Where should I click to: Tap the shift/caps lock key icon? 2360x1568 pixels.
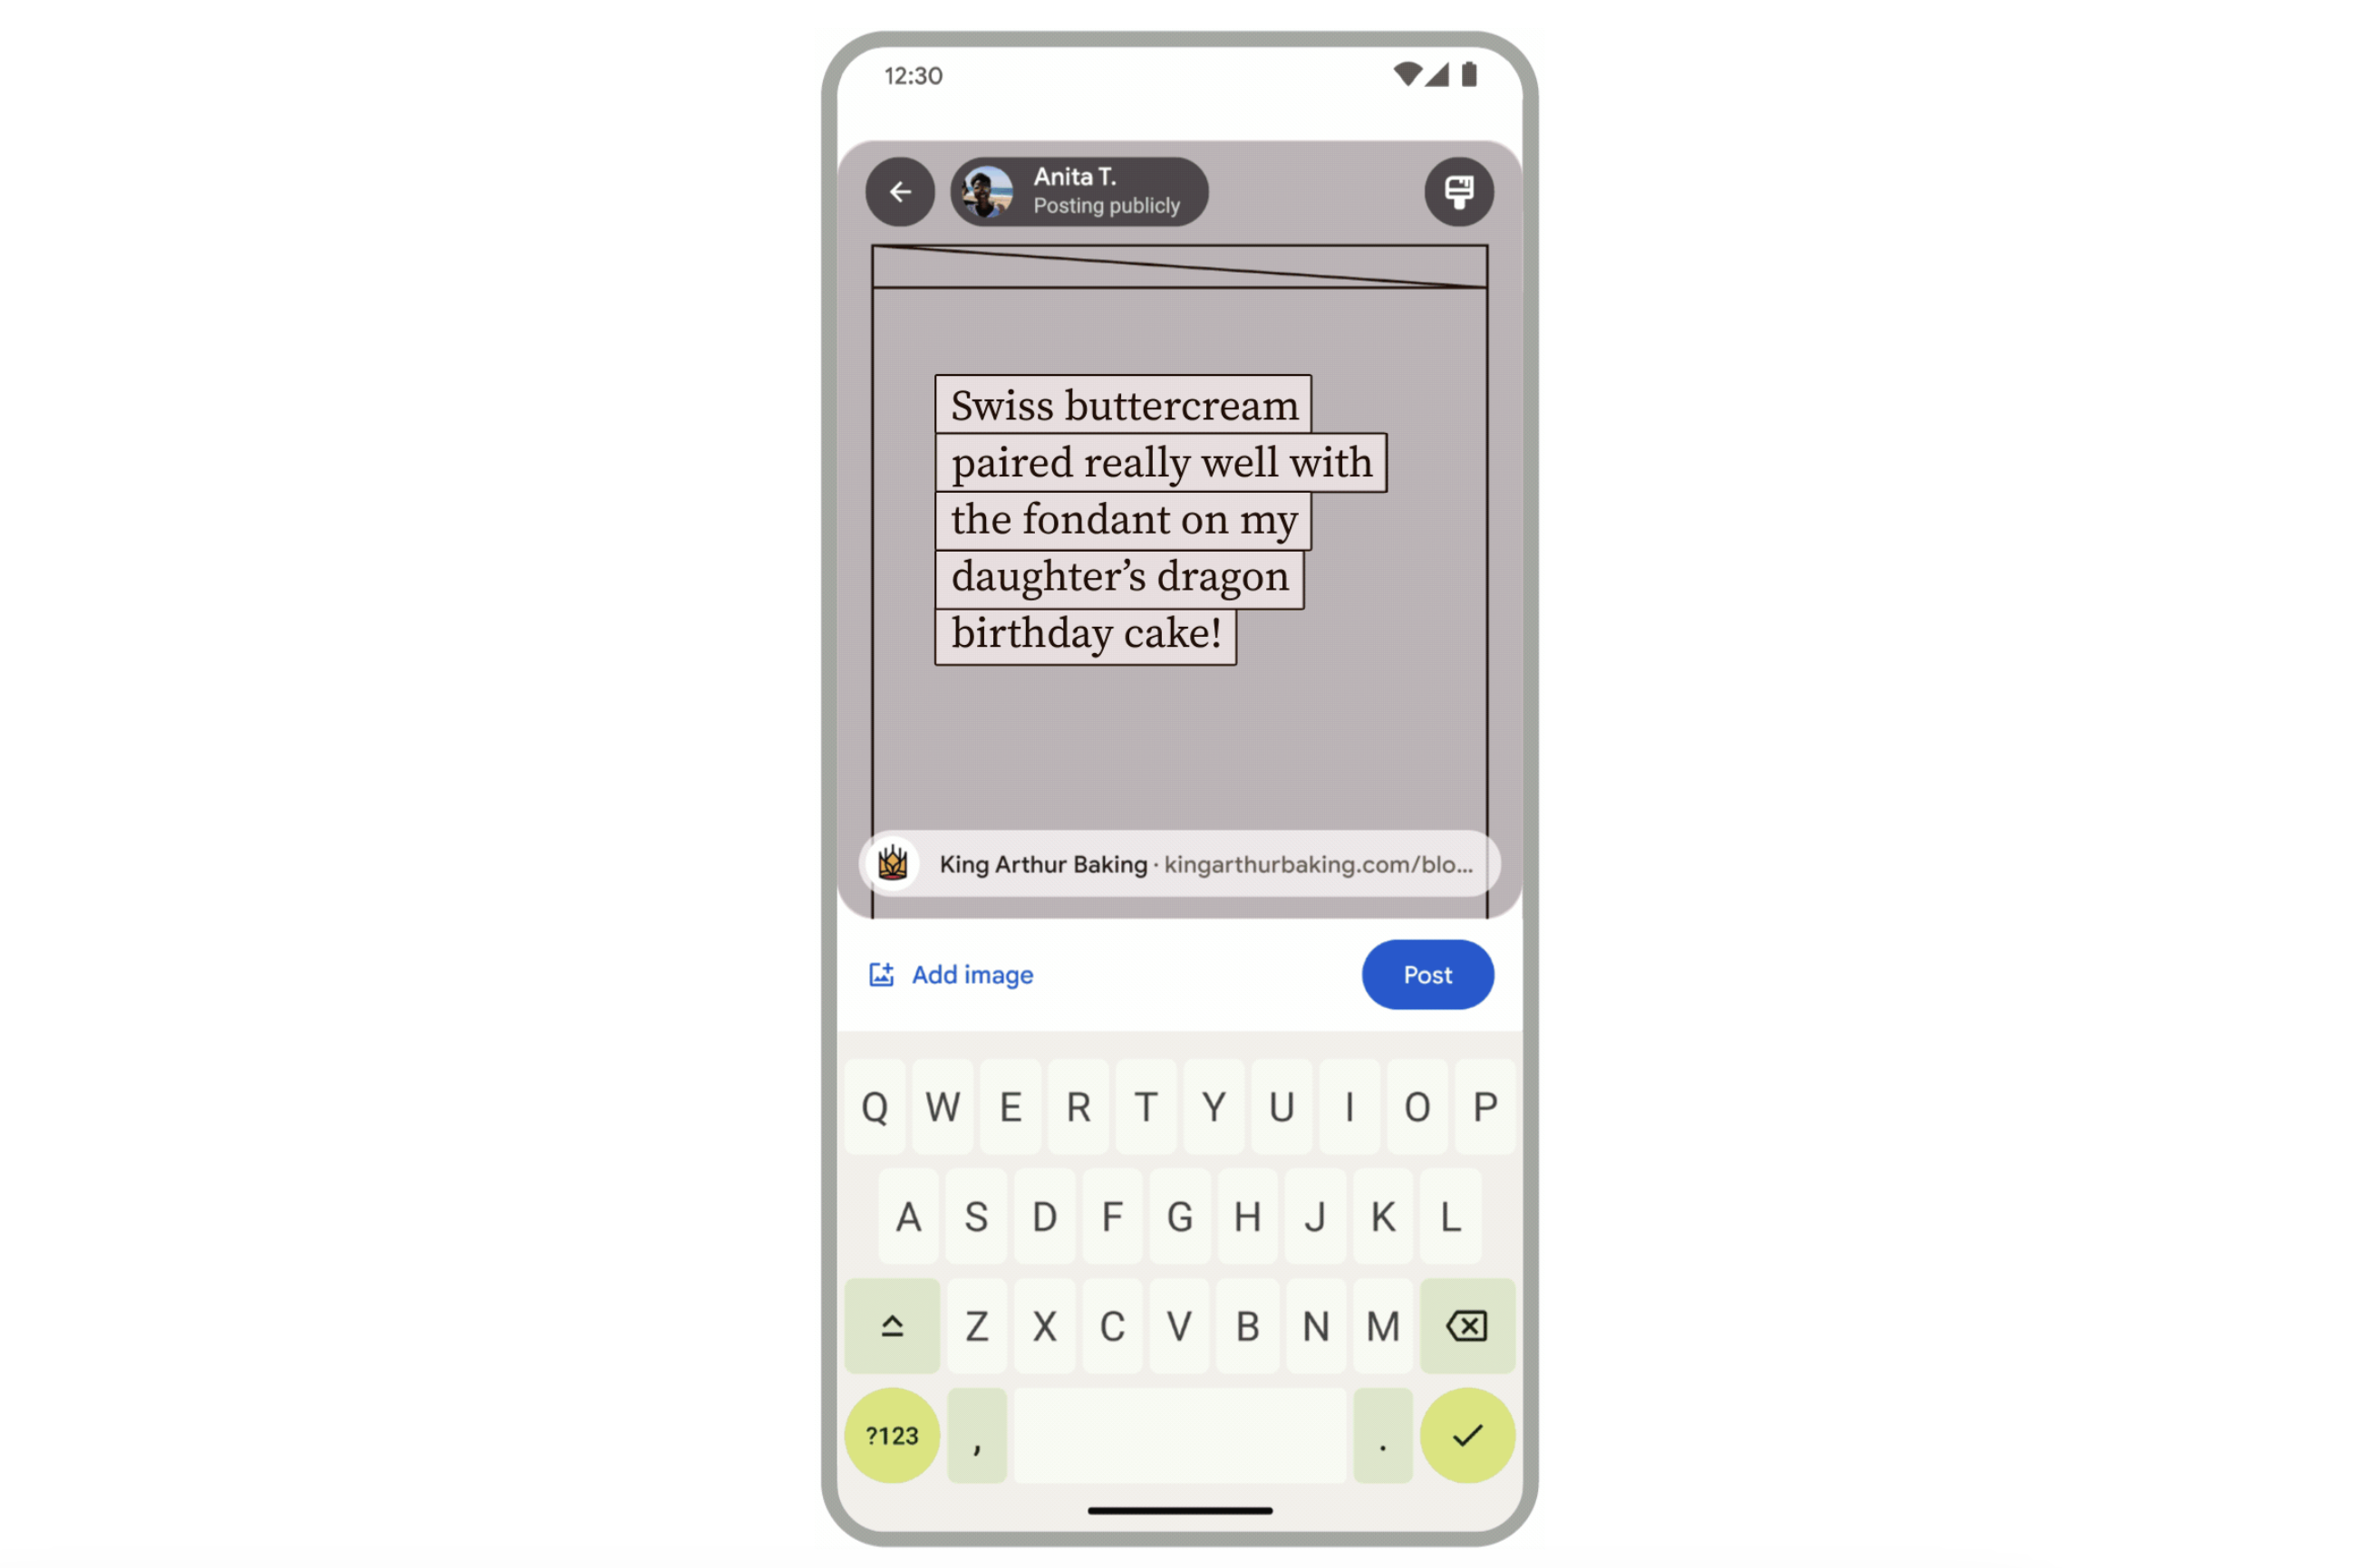(896, 1326)
